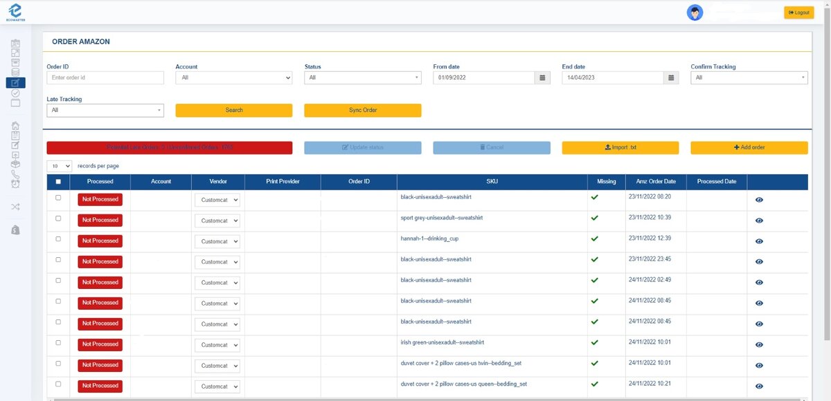Image resolution: width=831 pixels, height=401 pixels.
Task: Check the row for hannah-1--drinking_cup
Action: (x=58, y=239)
